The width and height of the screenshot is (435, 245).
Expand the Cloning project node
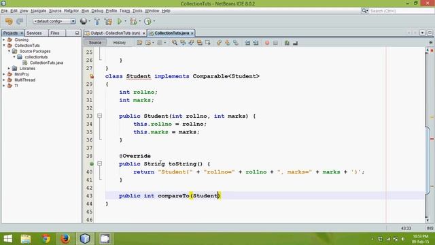pyautogui.click(x=4, y=39)
